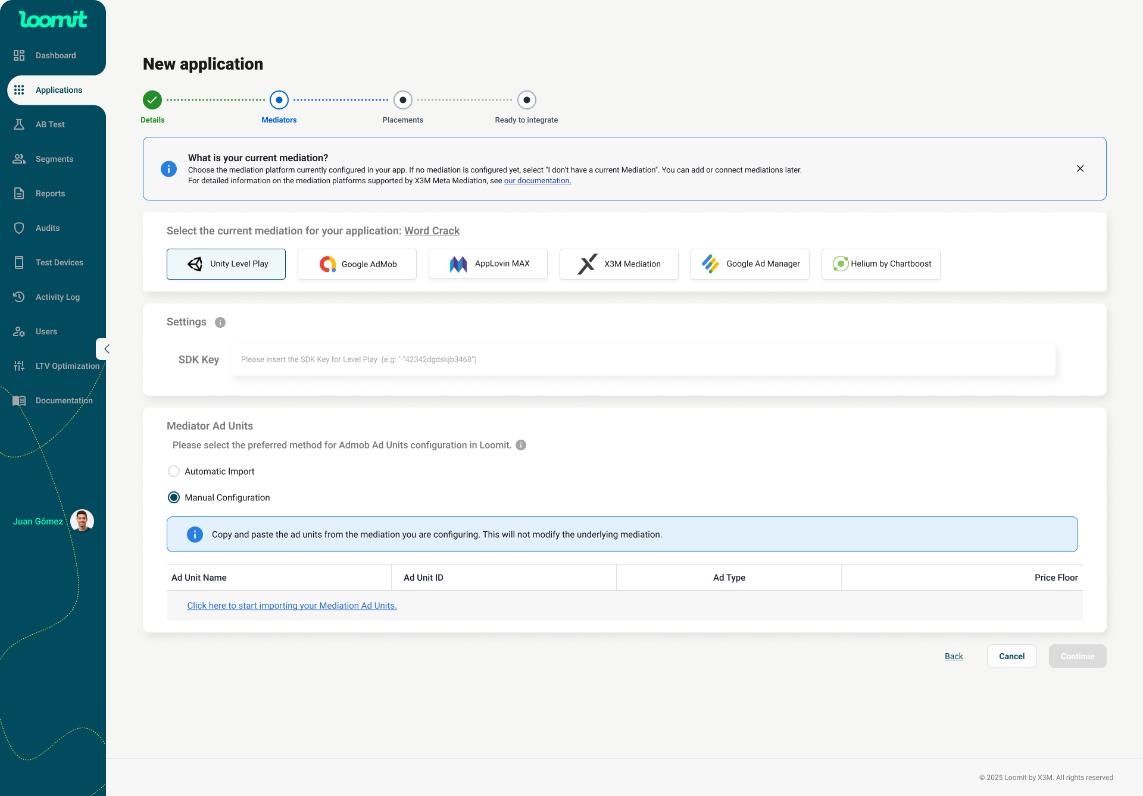Screen dimensions: 1143x796
Task: Click the SDK Key input field
Action: (x=643, y=359)
